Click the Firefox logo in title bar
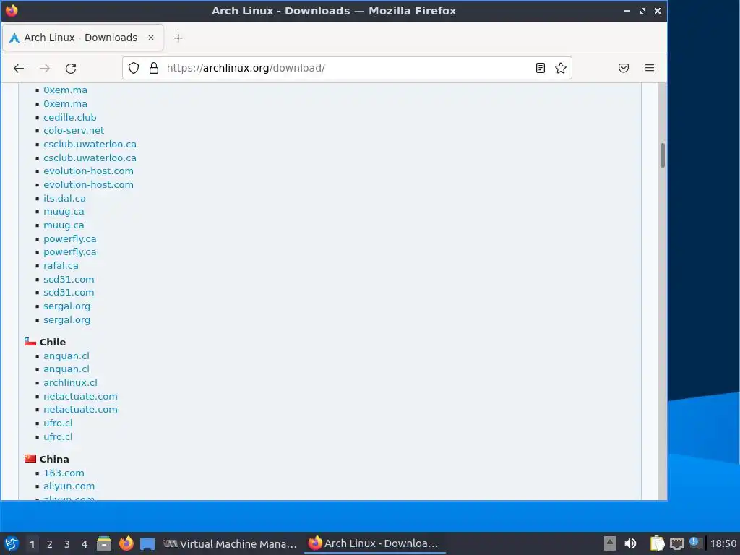Screen dimensions: 740x555 (12, 10)
